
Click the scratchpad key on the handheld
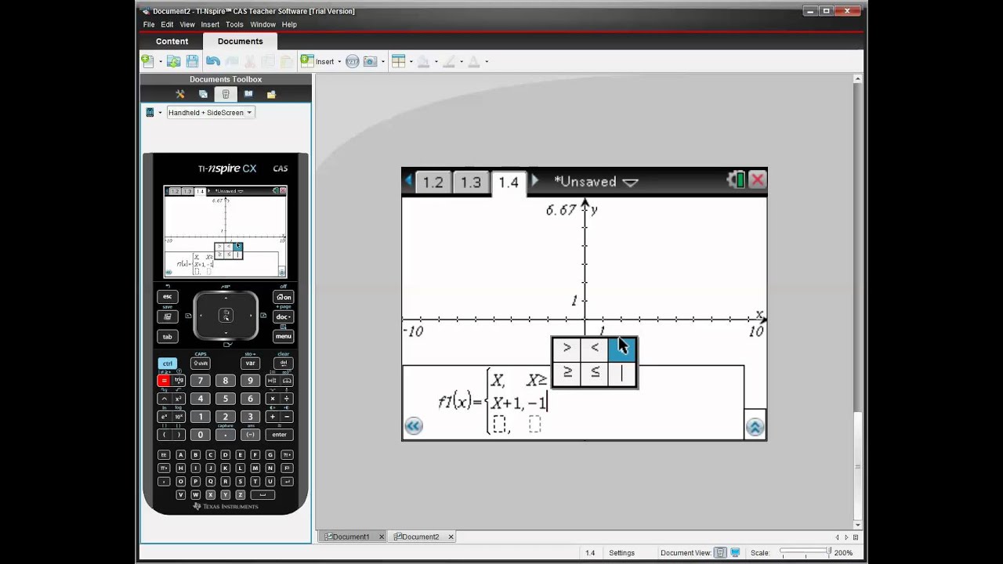click(167, 316)
